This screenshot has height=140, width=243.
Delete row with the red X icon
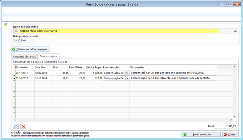23,126
